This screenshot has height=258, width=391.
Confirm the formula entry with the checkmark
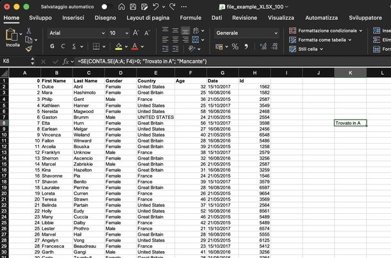55,61
